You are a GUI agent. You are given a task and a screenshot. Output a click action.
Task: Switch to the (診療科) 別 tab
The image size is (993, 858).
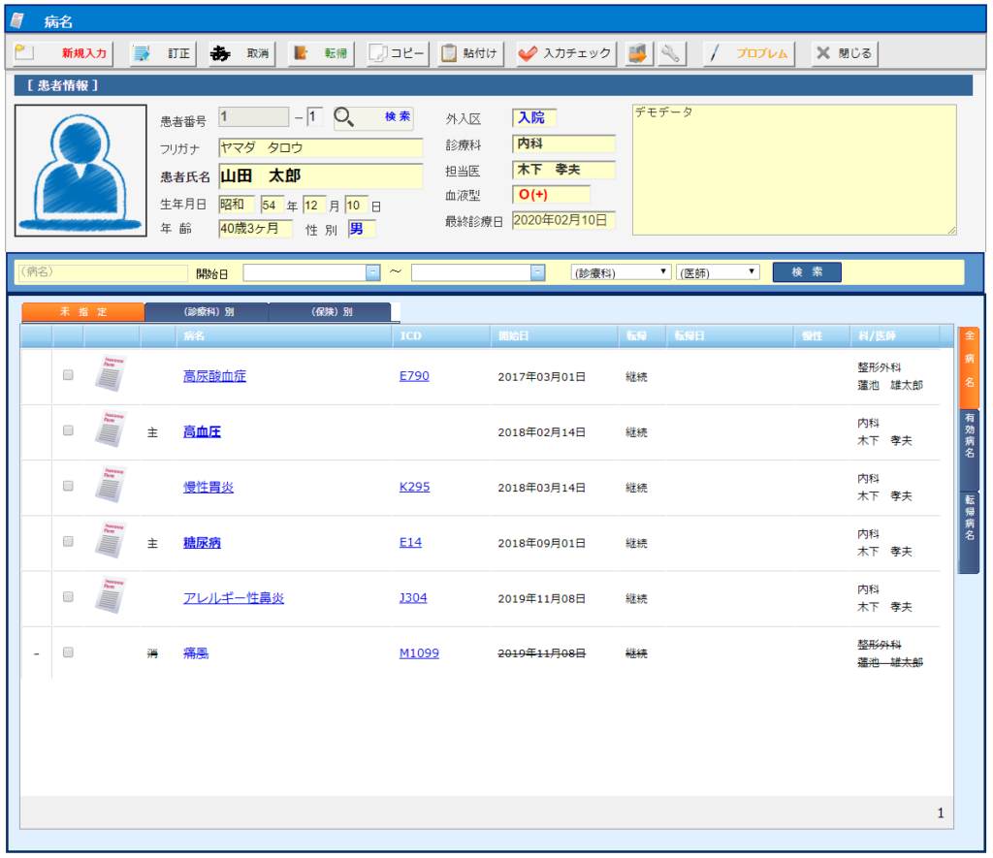(x=207, y=312)
